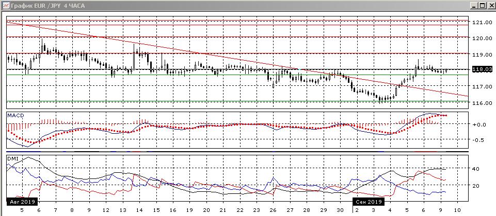
Task: Click date label 22 on time axis
Action: click(x=240, y=210)
